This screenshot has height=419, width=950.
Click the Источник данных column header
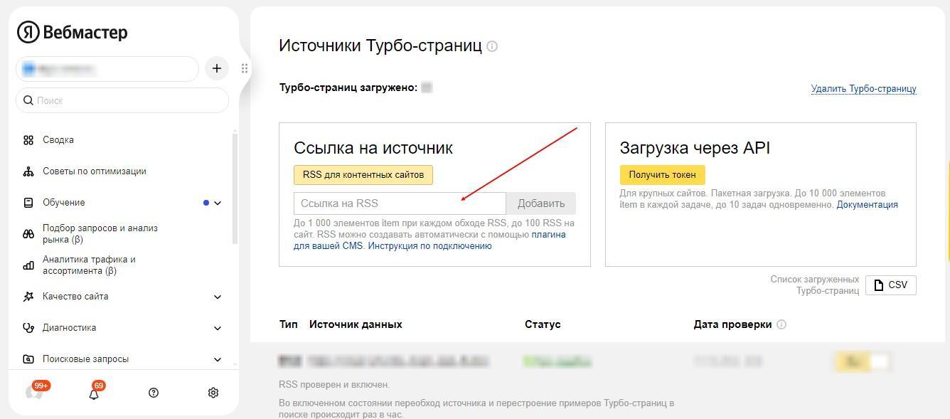(356, 324)
